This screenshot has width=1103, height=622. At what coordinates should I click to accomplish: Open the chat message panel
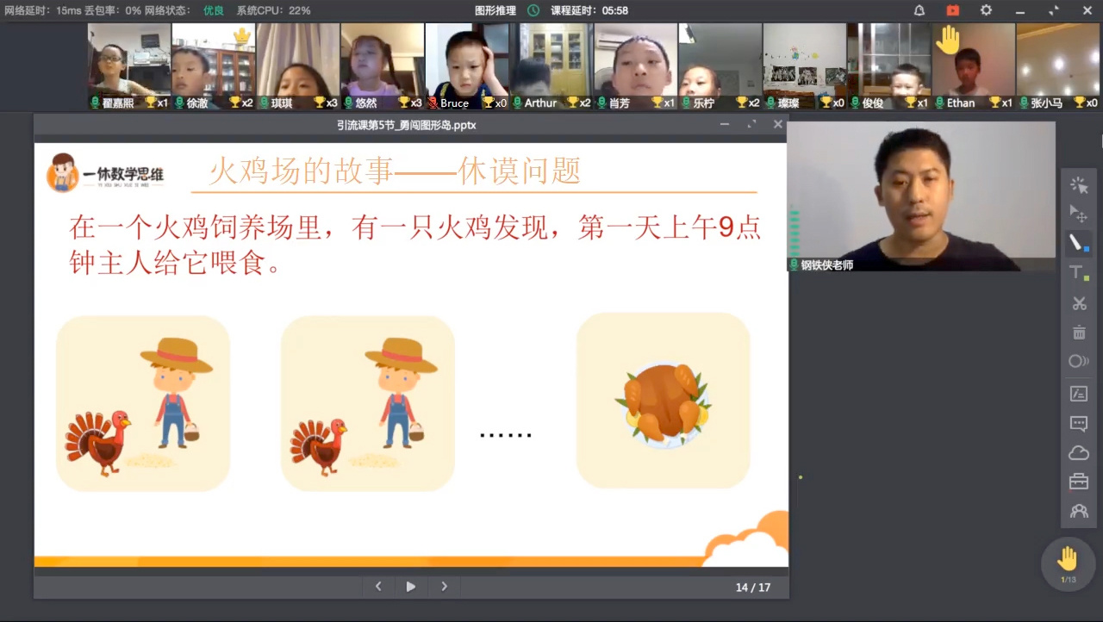point(1079,423)
